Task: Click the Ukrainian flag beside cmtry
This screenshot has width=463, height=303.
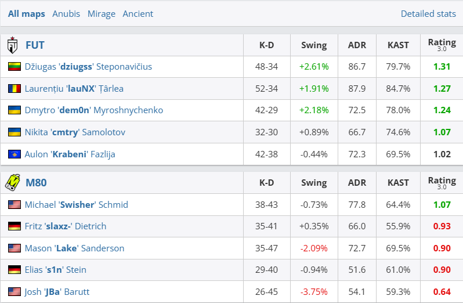Action: (x=15, y=132)
